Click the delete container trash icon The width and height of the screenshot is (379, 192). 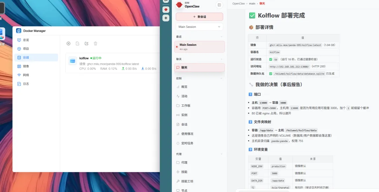click(95, 44)
